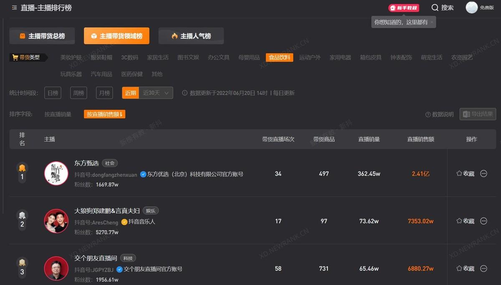Click the 新手教程 badge
Image resolution: width=501 pixels, height=285 pixels.
(404, 8)
